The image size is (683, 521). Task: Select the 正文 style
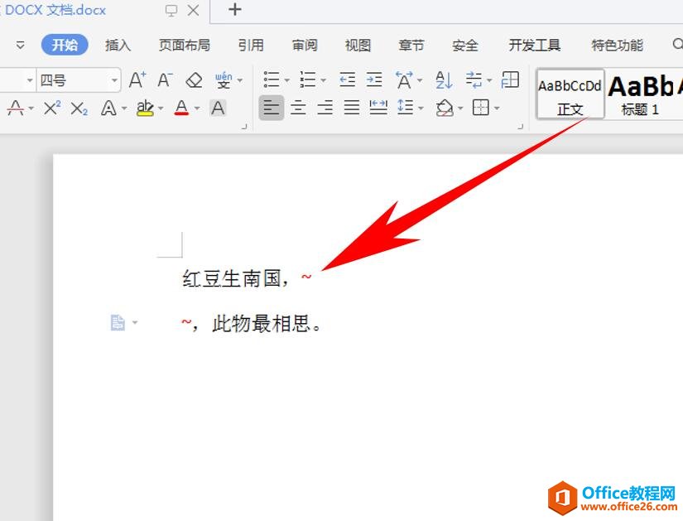[570, 94]
